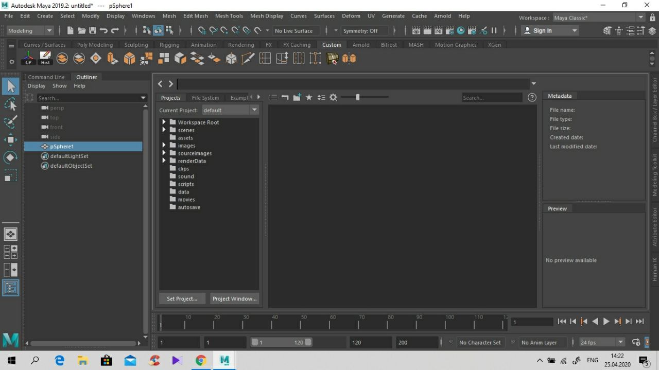
Task: Activate the Move tool in toolbox
Action: click(10, 139)
